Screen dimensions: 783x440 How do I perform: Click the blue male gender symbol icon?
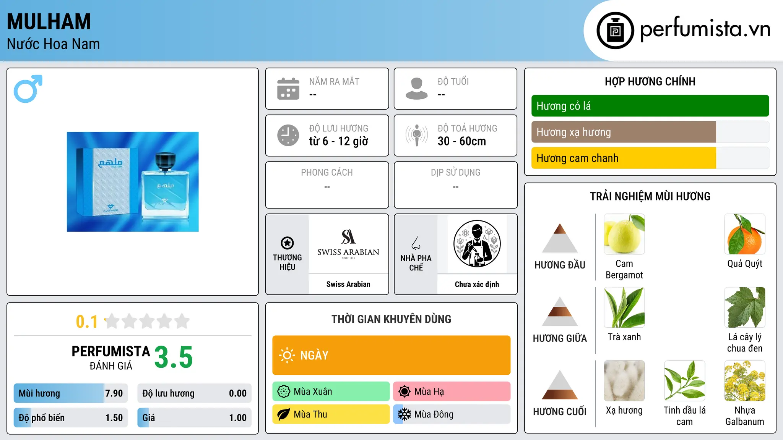(28, 89)
